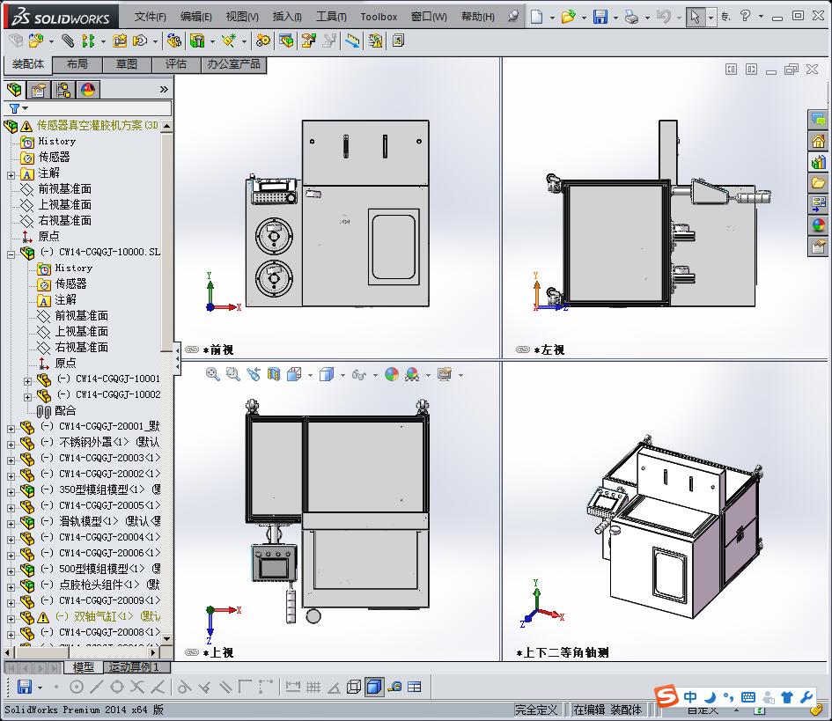Screen dimensions: 832x721
Task: Expand the 不锈钢外罩<1> component
Action: [x=11, y=445]
